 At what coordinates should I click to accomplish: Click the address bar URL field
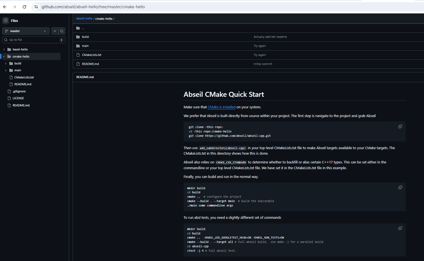tap(93, 7)
